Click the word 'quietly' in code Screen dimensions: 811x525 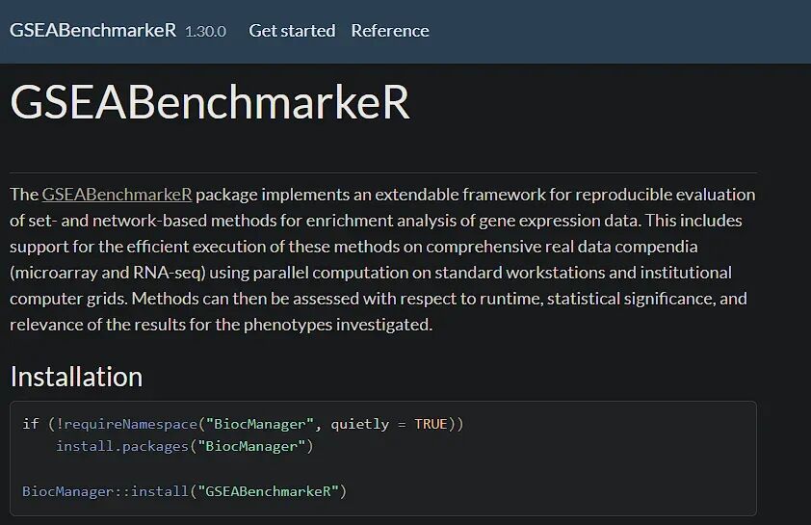click(359, 425)
